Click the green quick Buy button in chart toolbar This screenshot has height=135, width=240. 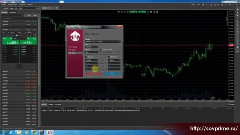142,12
